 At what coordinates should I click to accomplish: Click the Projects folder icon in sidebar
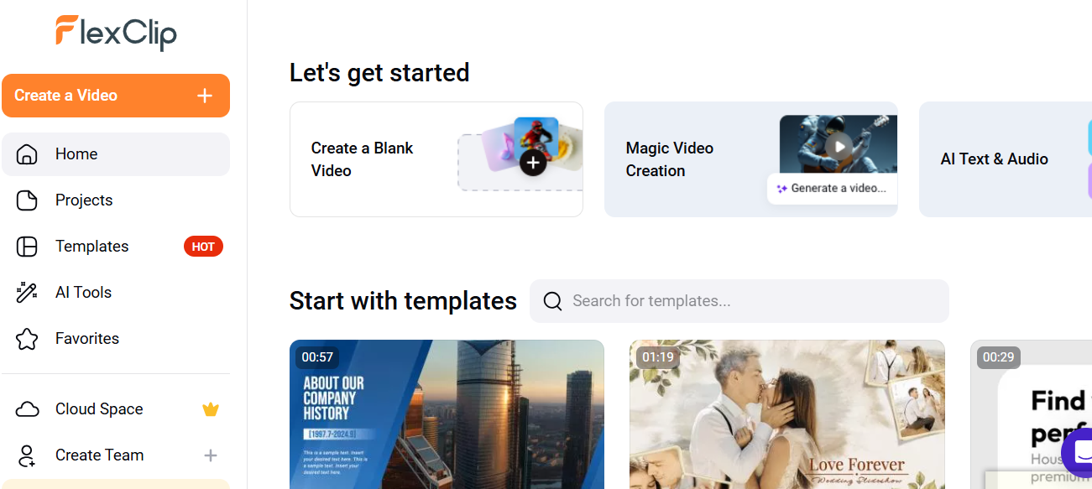pos(28,200)
